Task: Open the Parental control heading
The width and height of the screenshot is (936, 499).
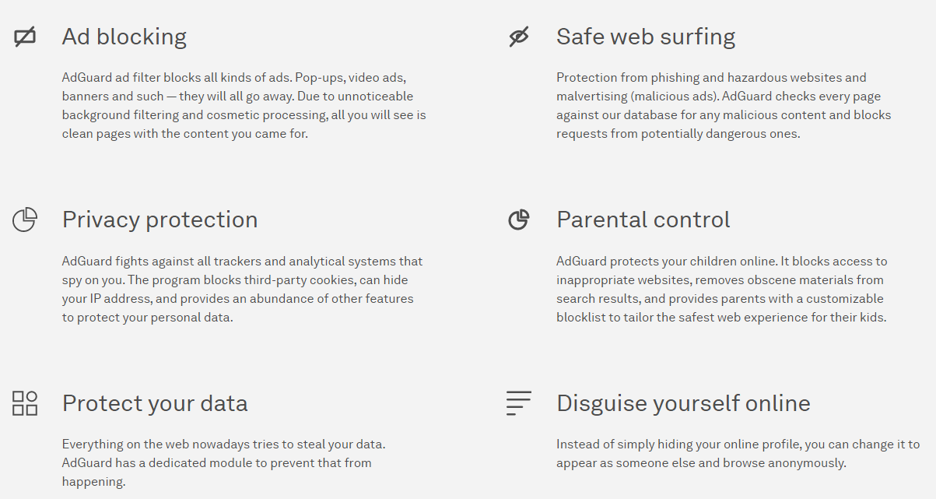Action: point(643,220)
